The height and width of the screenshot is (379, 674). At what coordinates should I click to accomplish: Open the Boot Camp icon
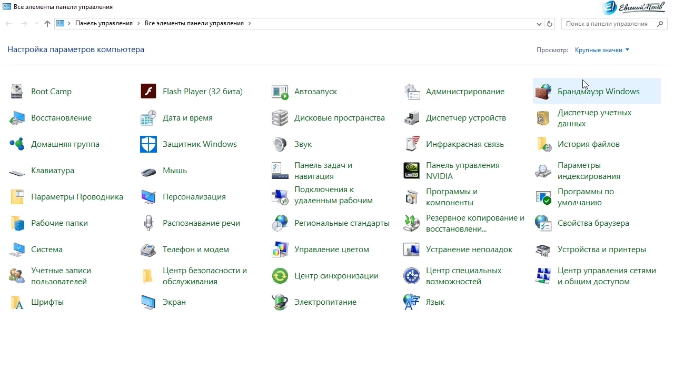click(x=17, y=92)
